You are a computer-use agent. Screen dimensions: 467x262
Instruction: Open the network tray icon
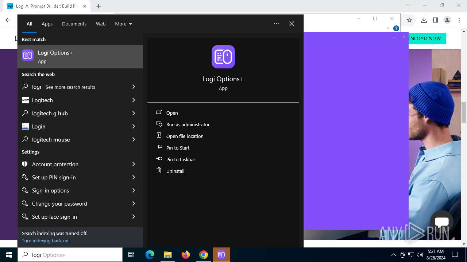[x=411, y=255]
